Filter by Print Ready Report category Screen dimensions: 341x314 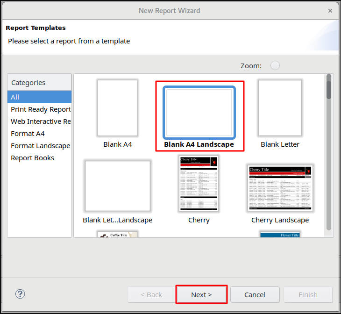tap(41, 109)
